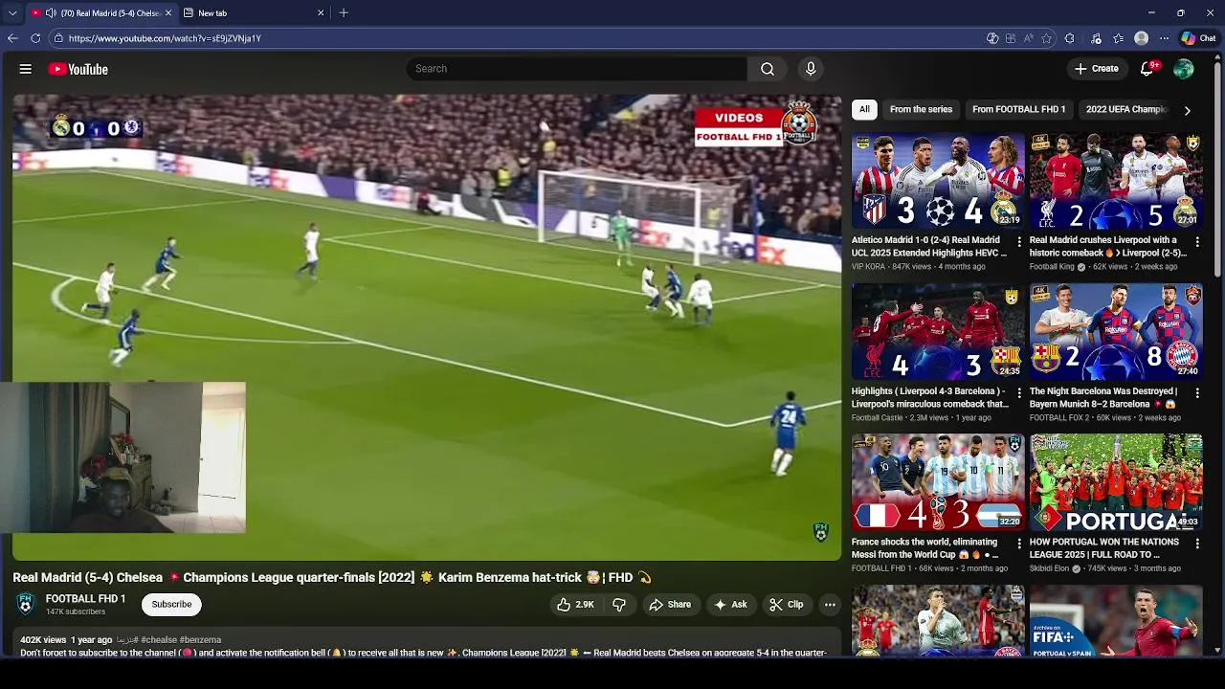View site information lock icon
This screenshot has height=689, width=1225.
coord(58,38)
